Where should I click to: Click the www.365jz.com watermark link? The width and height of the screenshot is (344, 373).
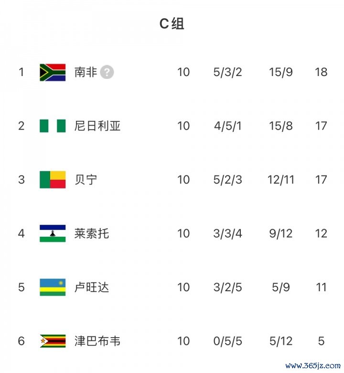click(313, 366)
